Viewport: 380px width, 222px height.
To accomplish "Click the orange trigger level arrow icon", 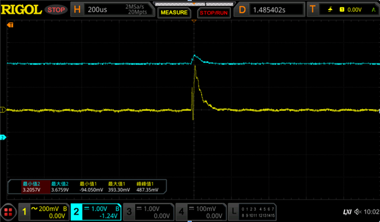I will (10, 25).
